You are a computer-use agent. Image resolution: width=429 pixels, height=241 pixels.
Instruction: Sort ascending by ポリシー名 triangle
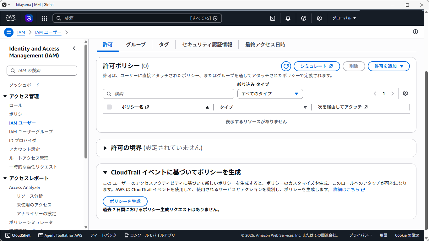[207, 107]
